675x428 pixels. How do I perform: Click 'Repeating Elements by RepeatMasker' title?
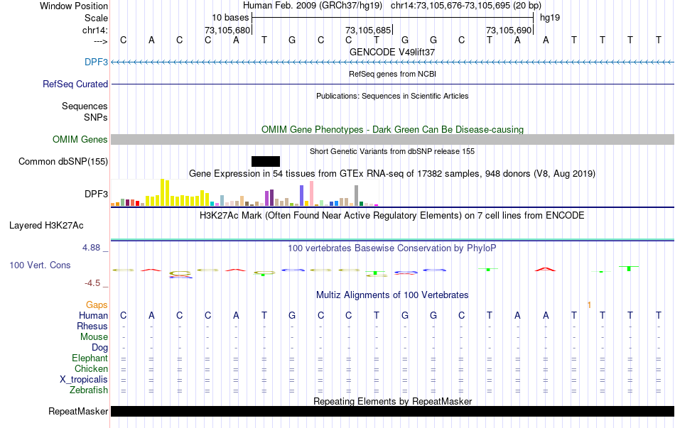[393, 401]
